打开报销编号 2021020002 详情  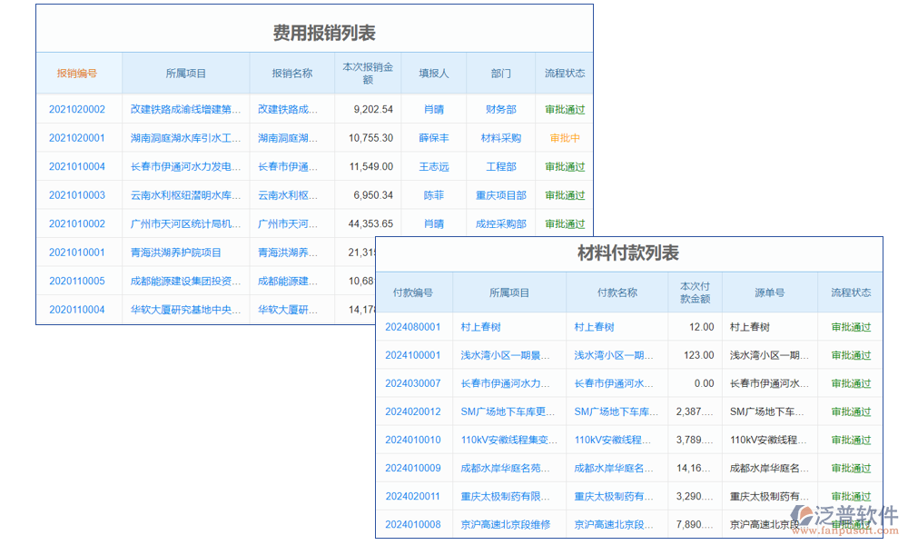pyautogui.click(x=79, y=109)
